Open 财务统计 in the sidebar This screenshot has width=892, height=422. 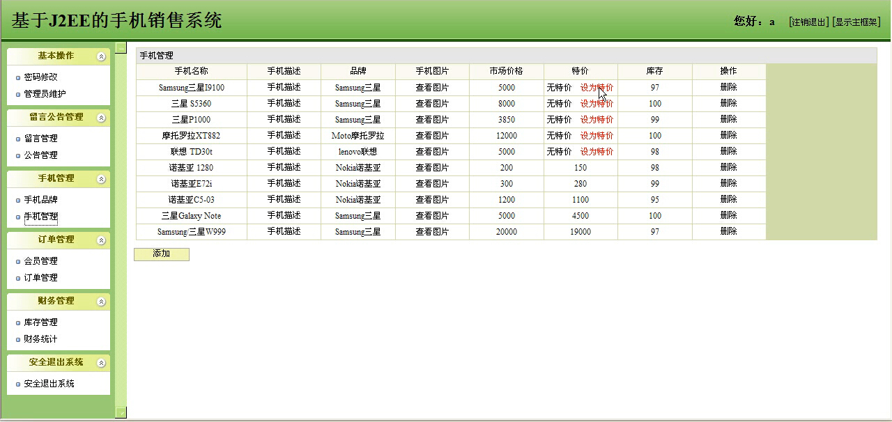tap(40, 339)
